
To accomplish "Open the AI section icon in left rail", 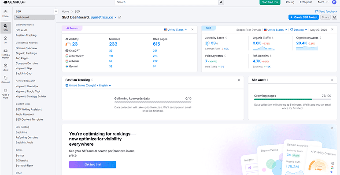I will coord(5,40).
